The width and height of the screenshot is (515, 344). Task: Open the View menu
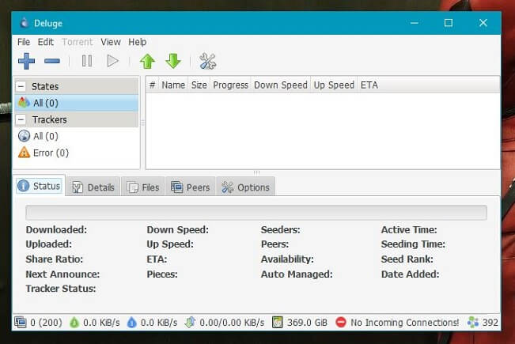pos(111,42)
